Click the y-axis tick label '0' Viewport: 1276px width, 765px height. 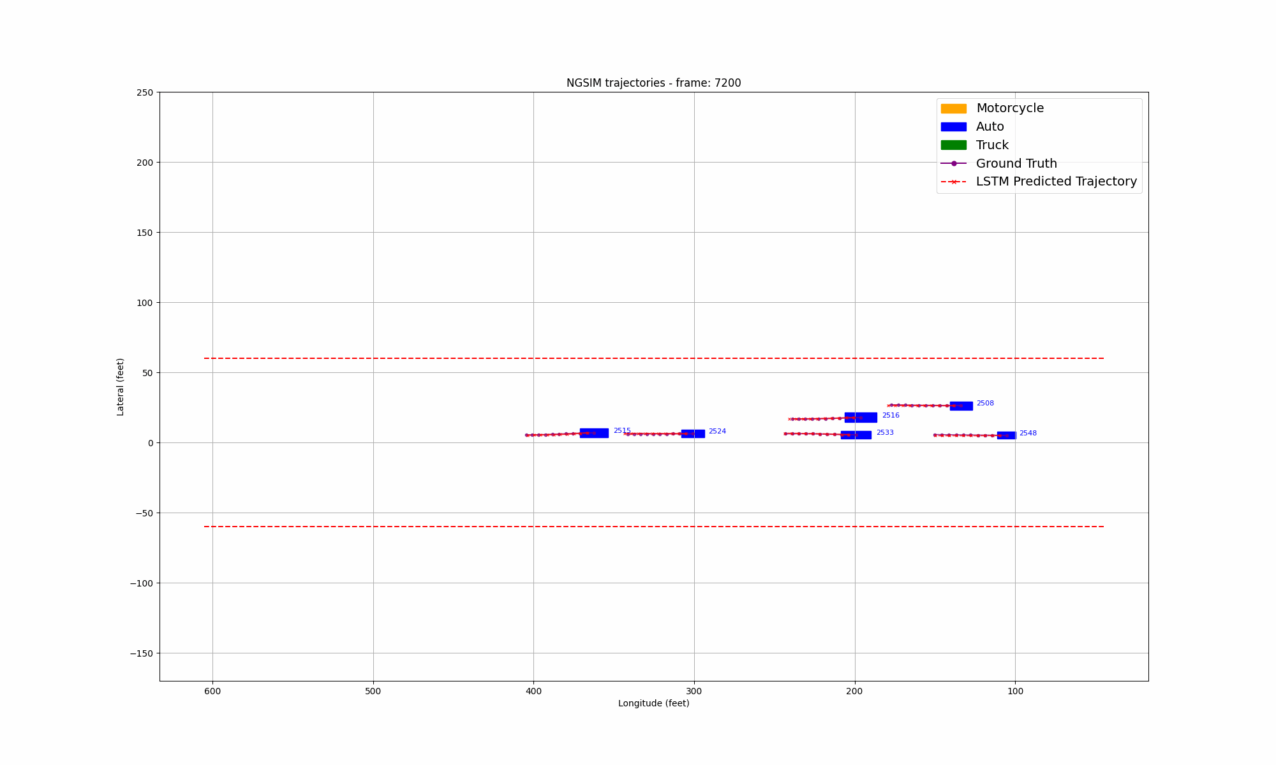(x=151, y=443)
